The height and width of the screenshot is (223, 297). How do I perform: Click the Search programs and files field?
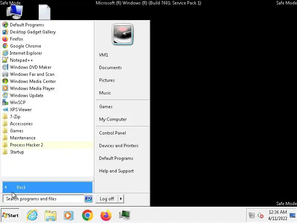(43, 199)
